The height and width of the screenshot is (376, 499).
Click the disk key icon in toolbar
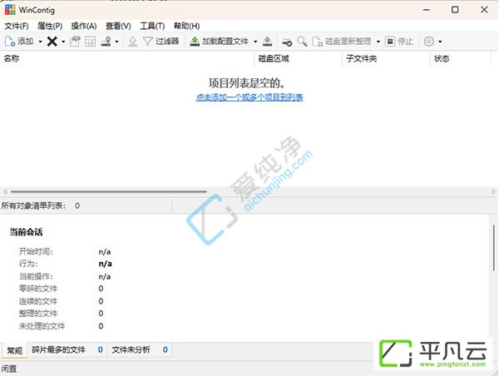point(287,42)
